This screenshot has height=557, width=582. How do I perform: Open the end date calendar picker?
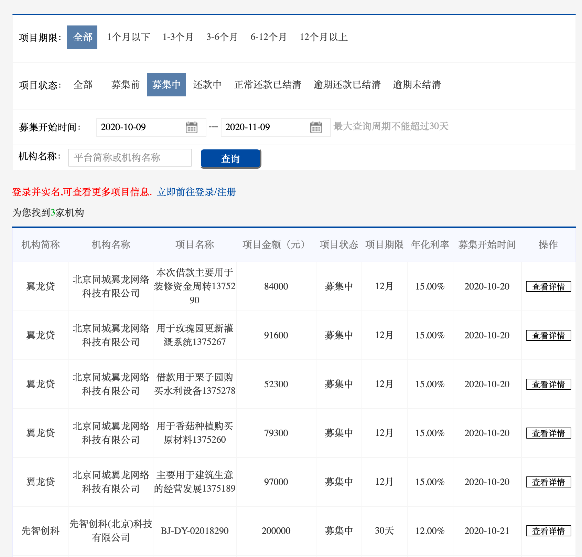tap(316, 127)
